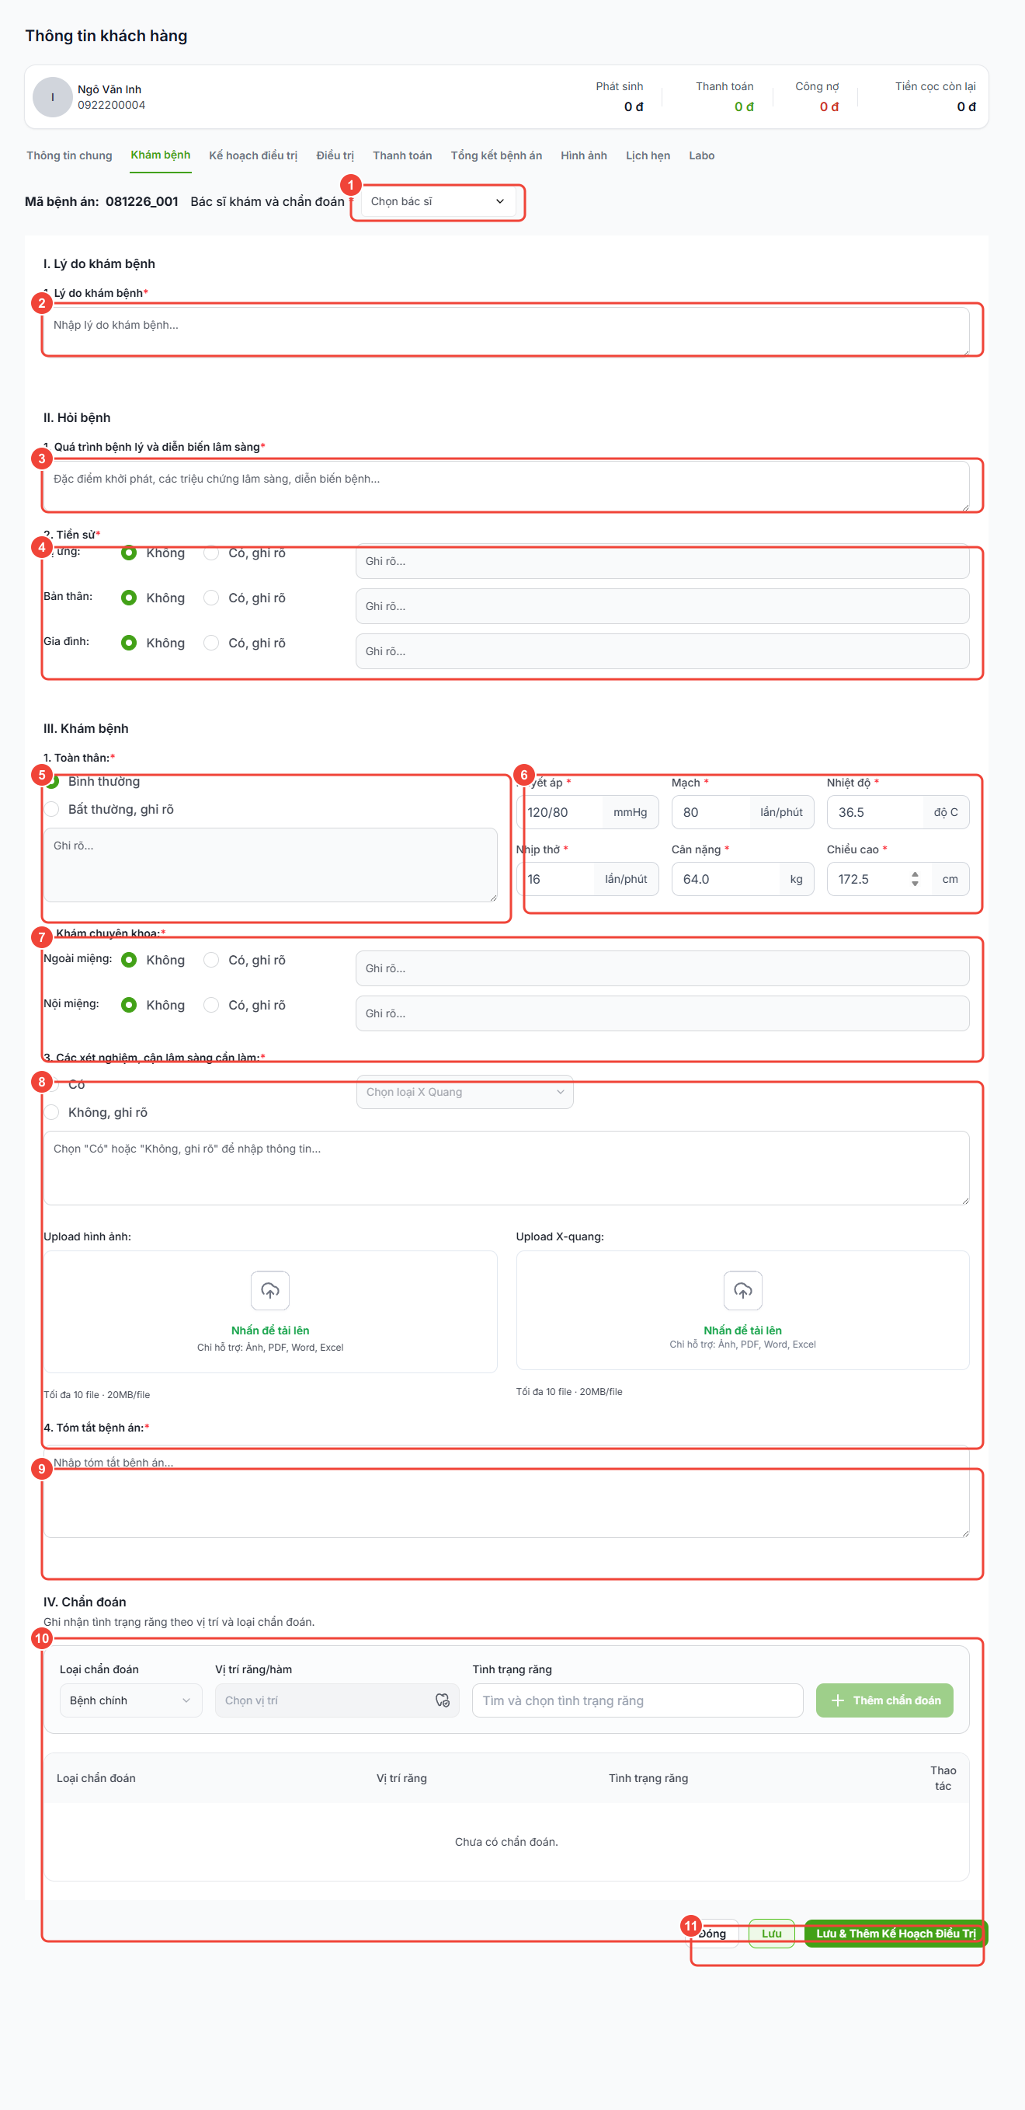Focus the Quá trình bệnh lý text area
Screen dimensions: 1025x2110
[x=506, y=486]
